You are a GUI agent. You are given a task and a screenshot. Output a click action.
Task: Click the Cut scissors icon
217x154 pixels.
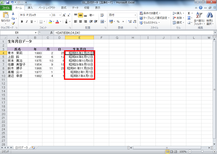[x=13, y=14]
